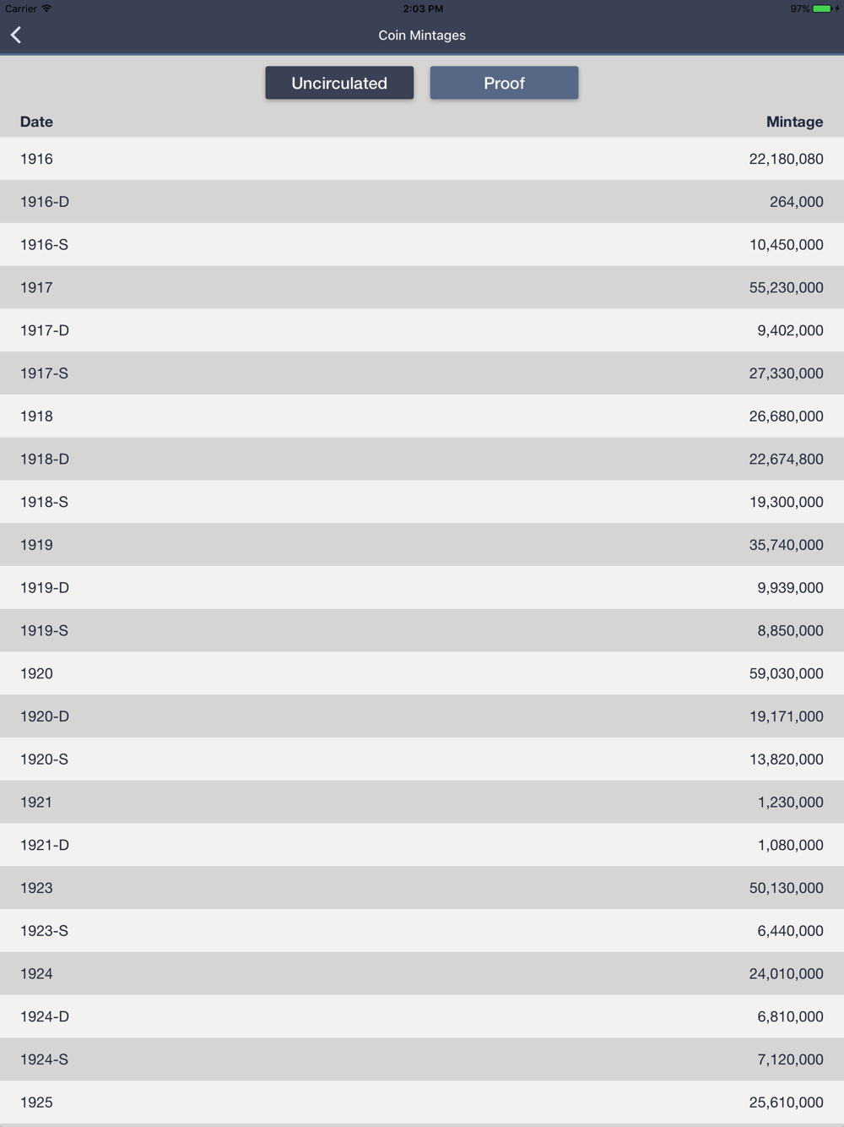Tap the Mintage column header
The image size is (844, 1127).
(x=794, y=122)
